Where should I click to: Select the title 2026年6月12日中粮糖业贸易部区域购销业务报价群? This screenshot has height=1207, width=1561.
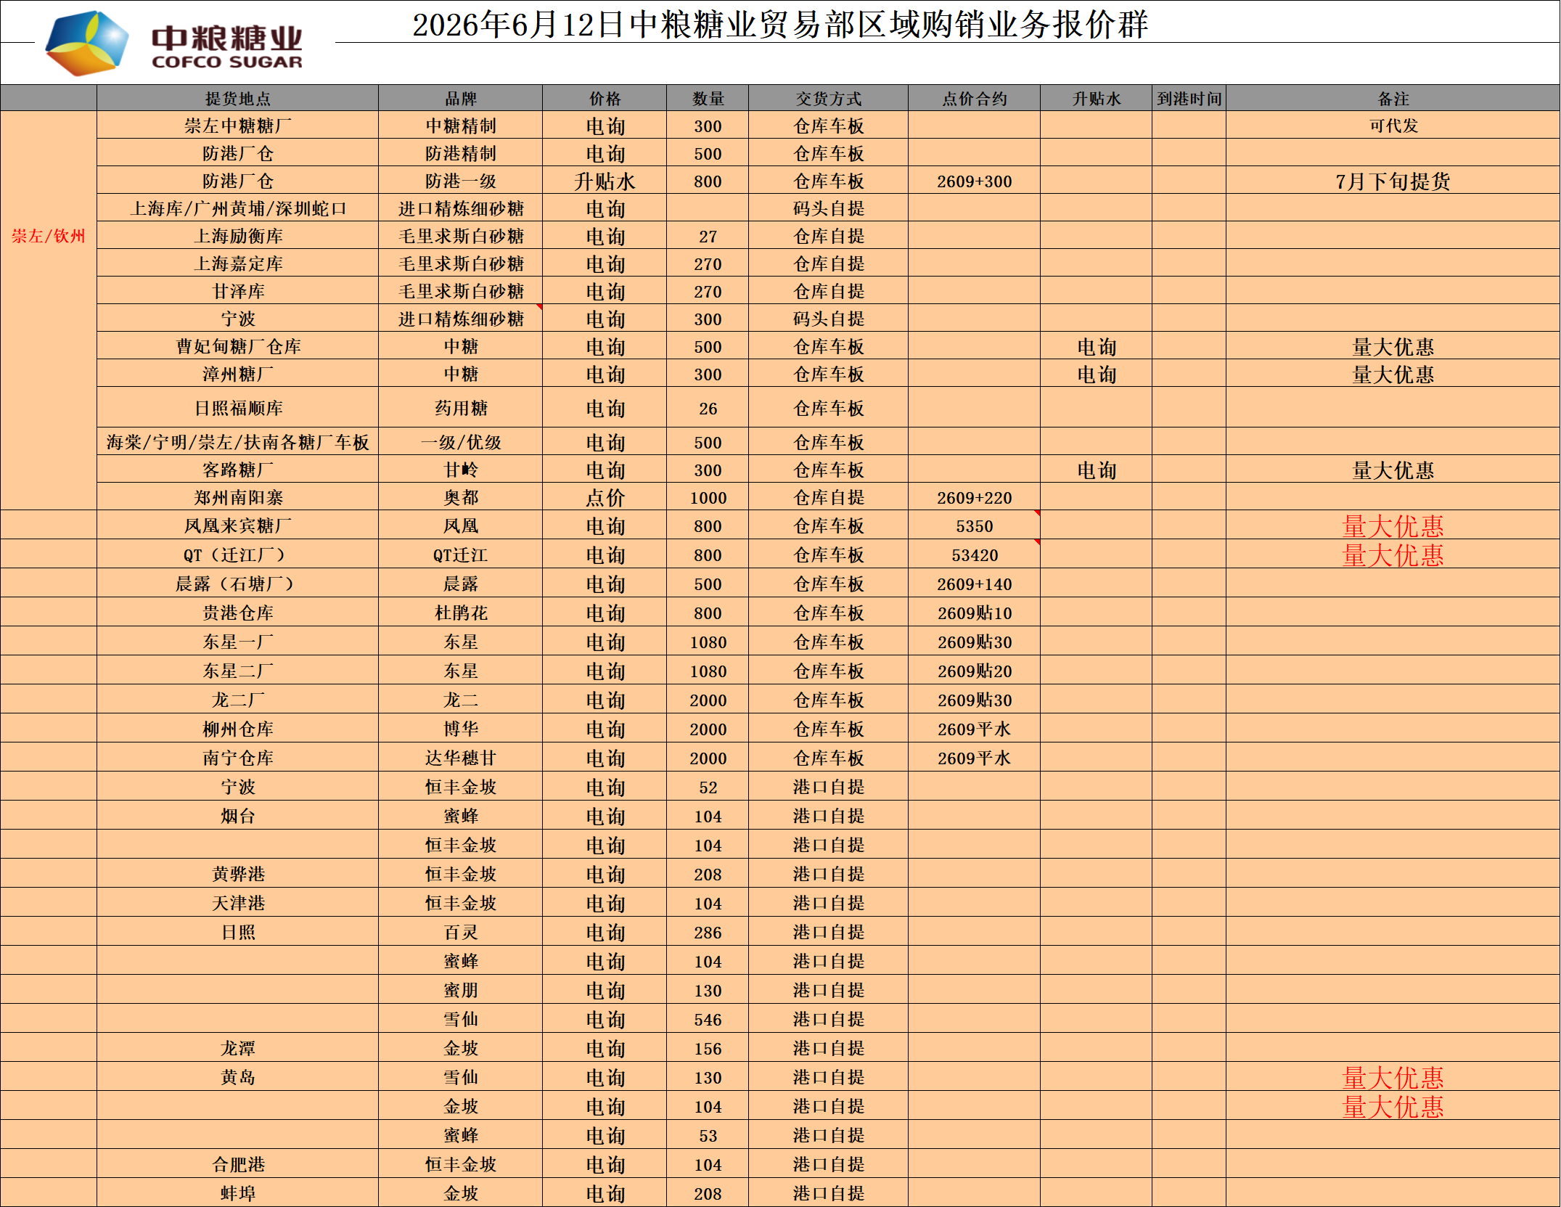point(780,24)
